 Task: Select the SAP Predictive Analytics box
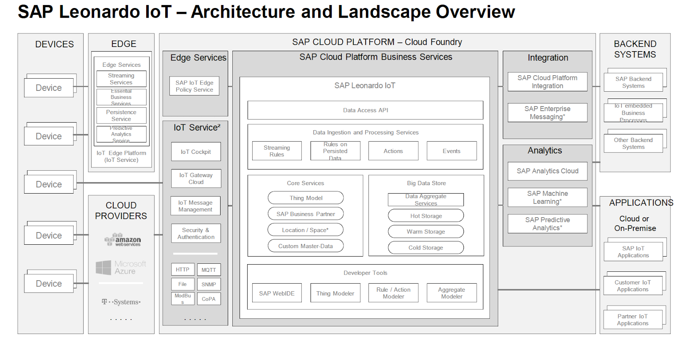click(x=548, y=224)
